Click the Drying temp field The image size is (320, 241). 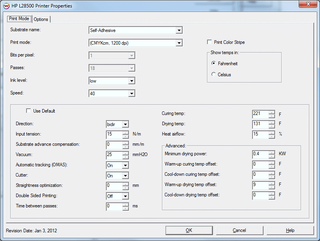(x=260, y=124)
